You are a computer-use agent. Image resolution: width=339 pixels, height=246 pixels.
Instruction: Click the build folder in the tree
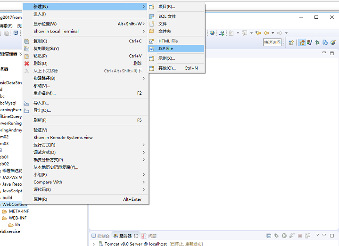(x=7, y=197)
